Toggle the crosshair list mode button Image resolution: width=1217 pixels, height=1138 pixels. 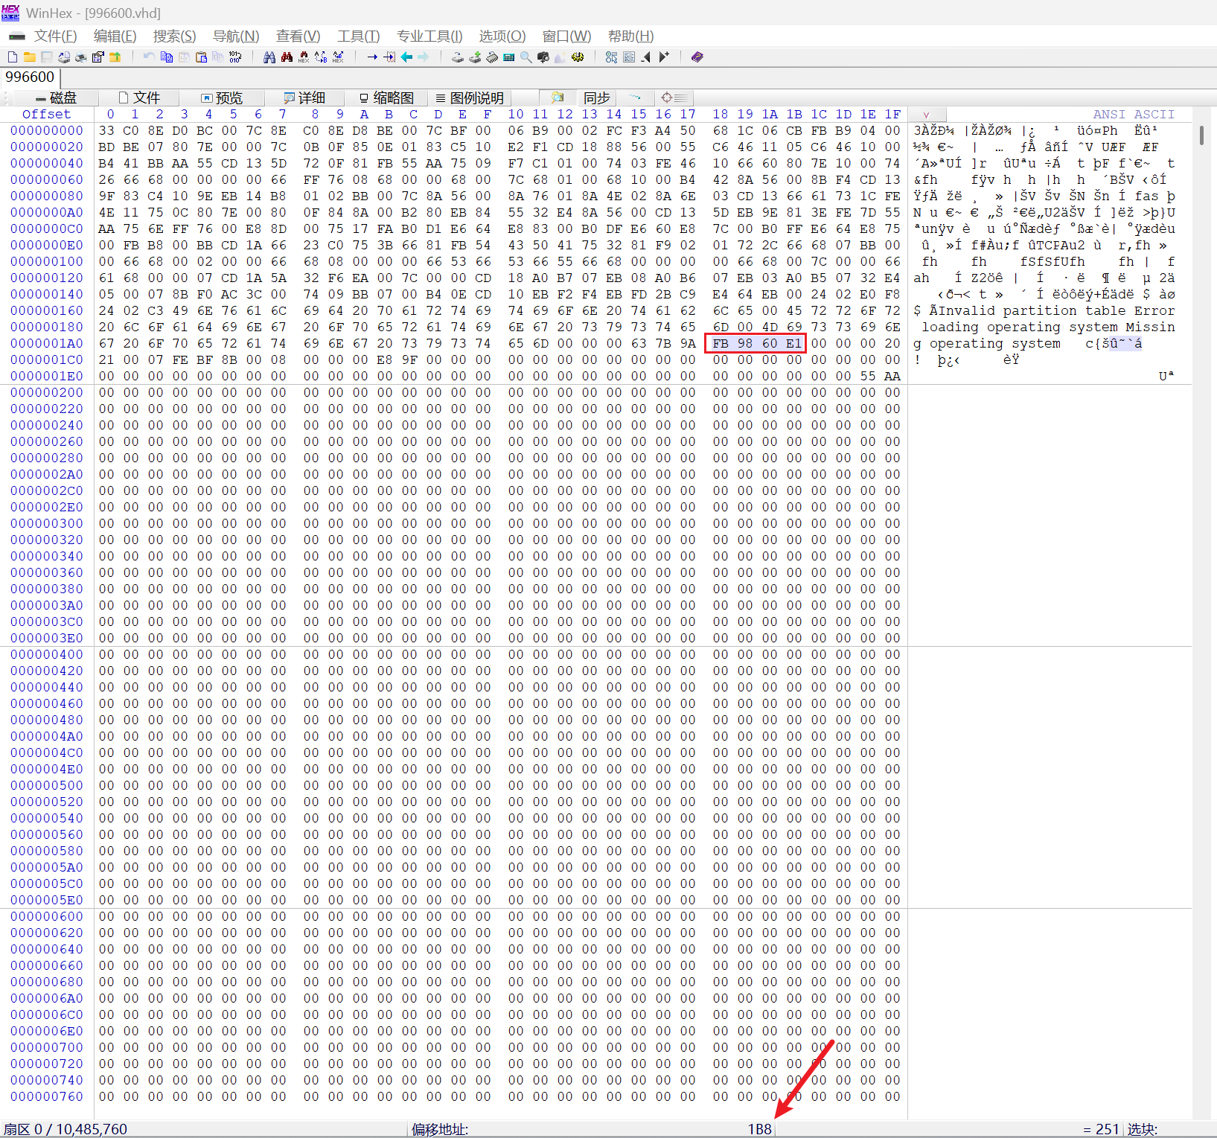[x=673, y=98]
